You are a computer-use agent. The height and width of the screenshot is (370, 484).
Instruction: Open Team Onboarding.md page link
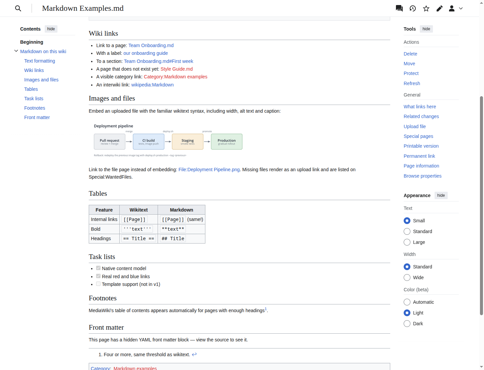pyautogui.click(x=151, y=45)
